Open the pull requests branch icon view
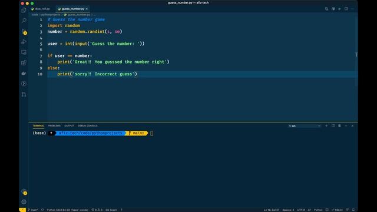 tap(24, 94)
